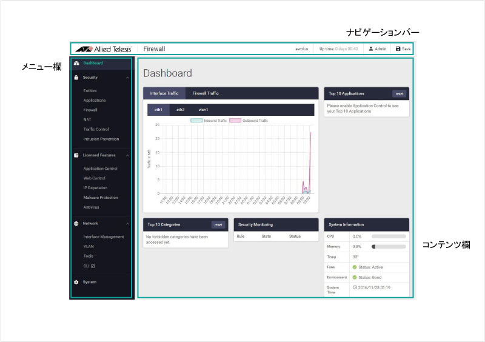Click the Admin user icon
Viewport: 485px width, 342px height.
pos(371,49)
